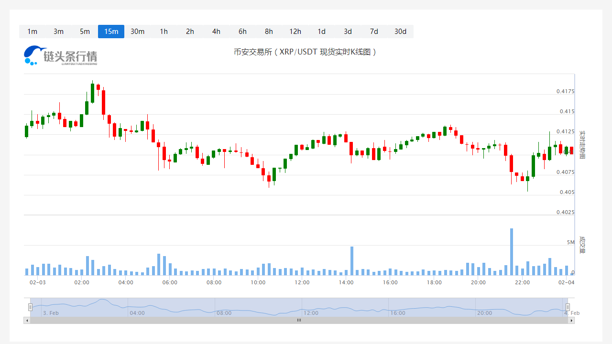This screenshot has height=344, width=612.
Task: Switch chart to 12h interval
Action: (295, 32)
